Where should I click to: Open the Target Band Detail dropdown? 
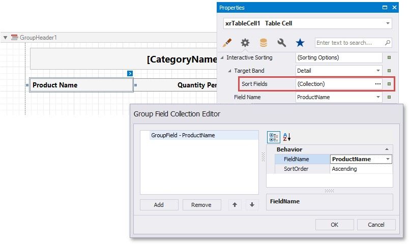[378, 71]
